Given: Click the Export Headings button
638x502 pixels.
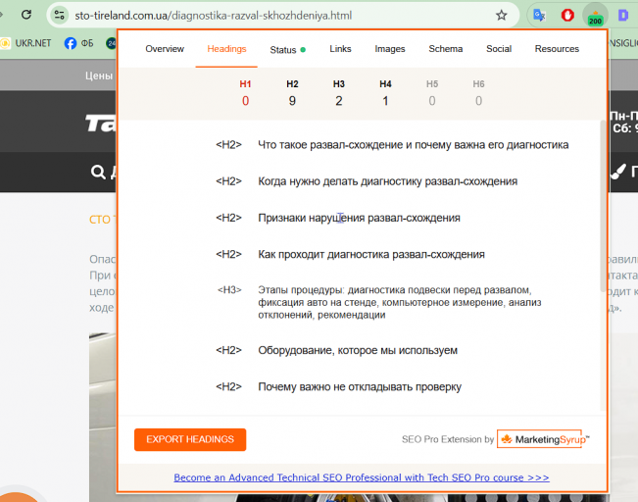Looking at the screenshot, I should point(190,439).
